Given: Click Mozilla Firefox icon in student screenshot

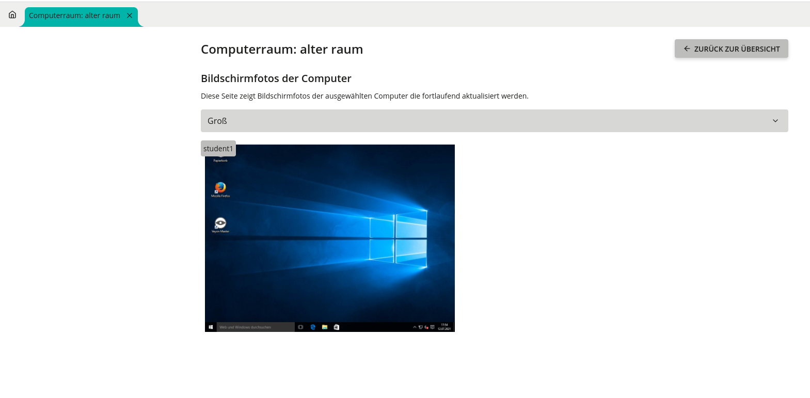Looking at the screenshot, I should click(220, 188).
